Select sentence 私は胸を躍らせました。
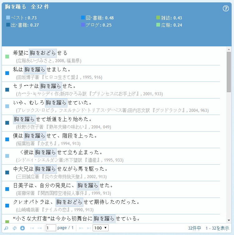The width and height of the screenshot is (234, 235). point(41,69)
